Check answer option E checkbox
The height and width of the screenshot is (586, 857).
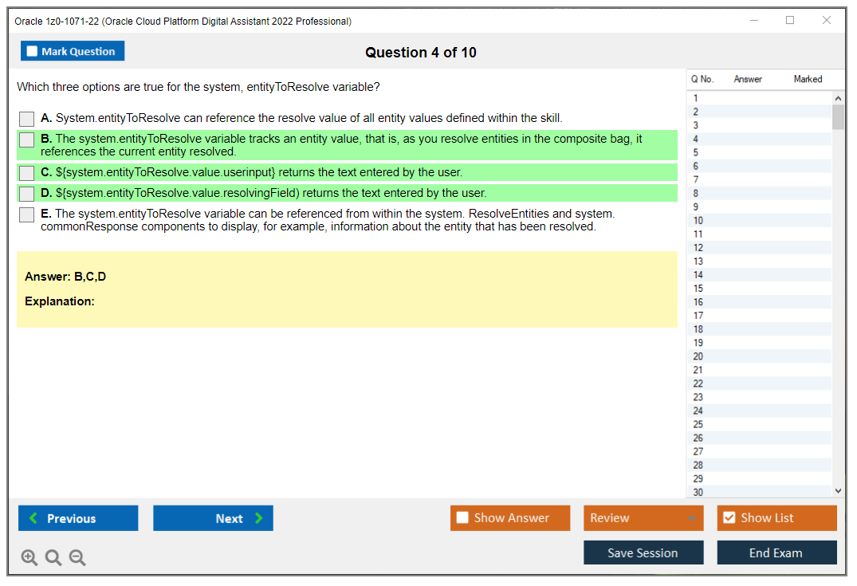point(26,214)
